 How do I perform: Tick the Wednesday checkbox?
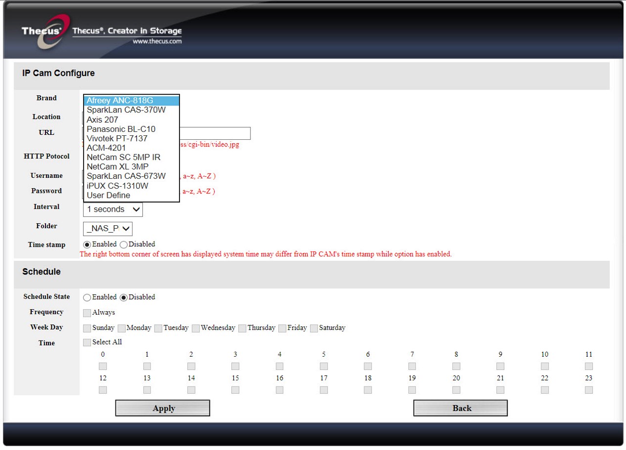click(x=196, y=328)
